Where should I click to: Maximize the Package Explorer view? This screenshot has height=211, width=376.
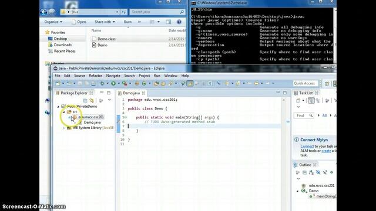point(109,93)
